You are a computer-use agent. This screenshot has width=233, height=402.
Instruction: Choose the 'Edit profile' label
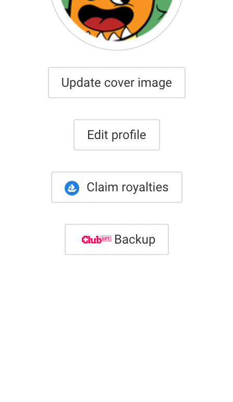tap(117, 135)
